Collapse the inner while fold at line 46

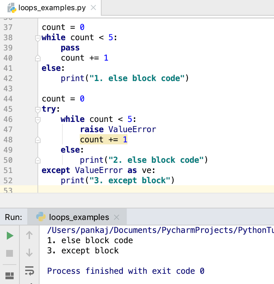[x=37, y=120]
